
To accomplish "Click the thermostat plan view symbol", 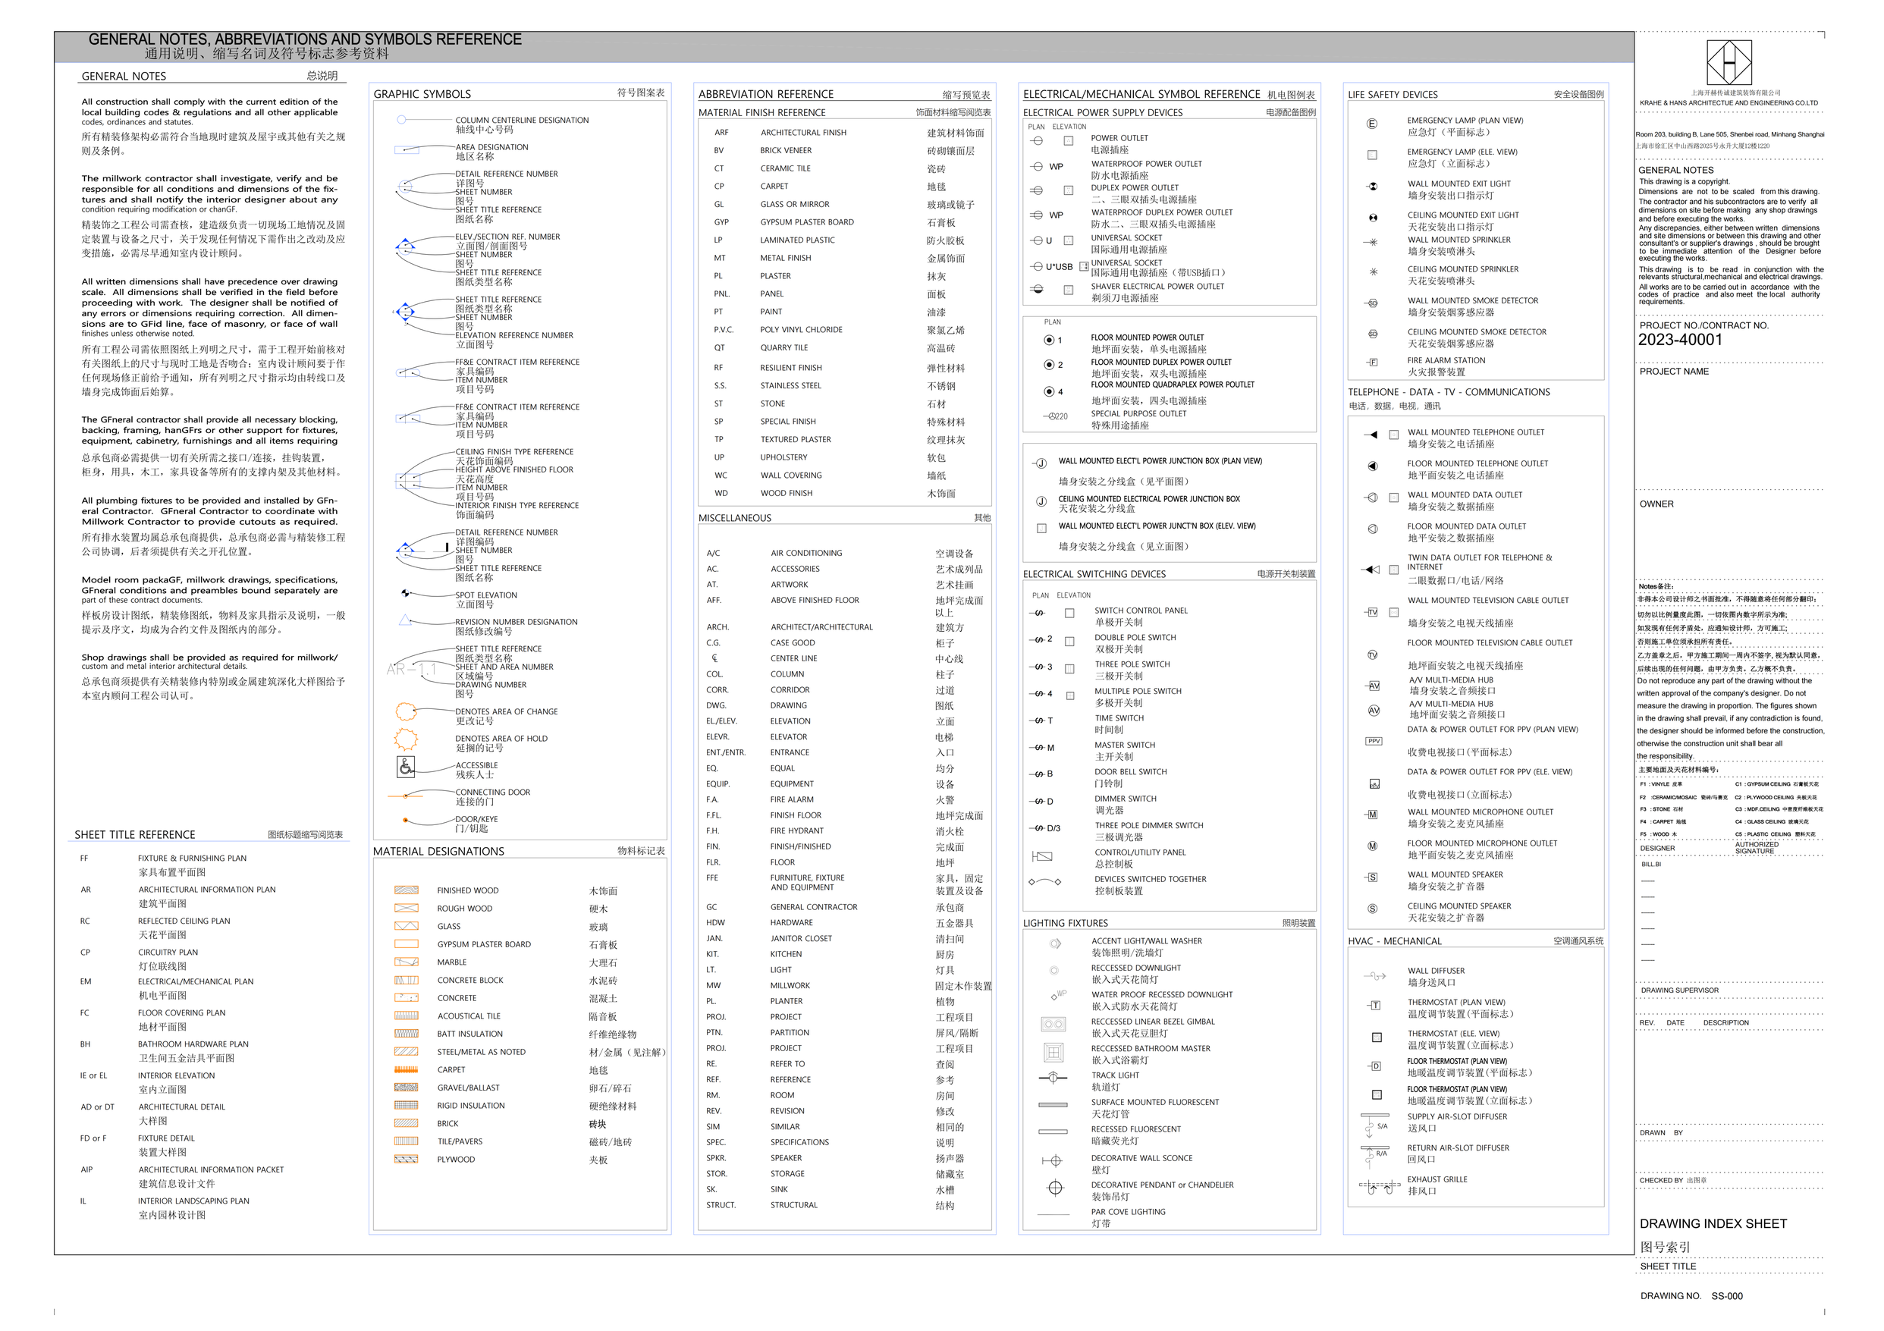I will click(x=1374, y=1005).
